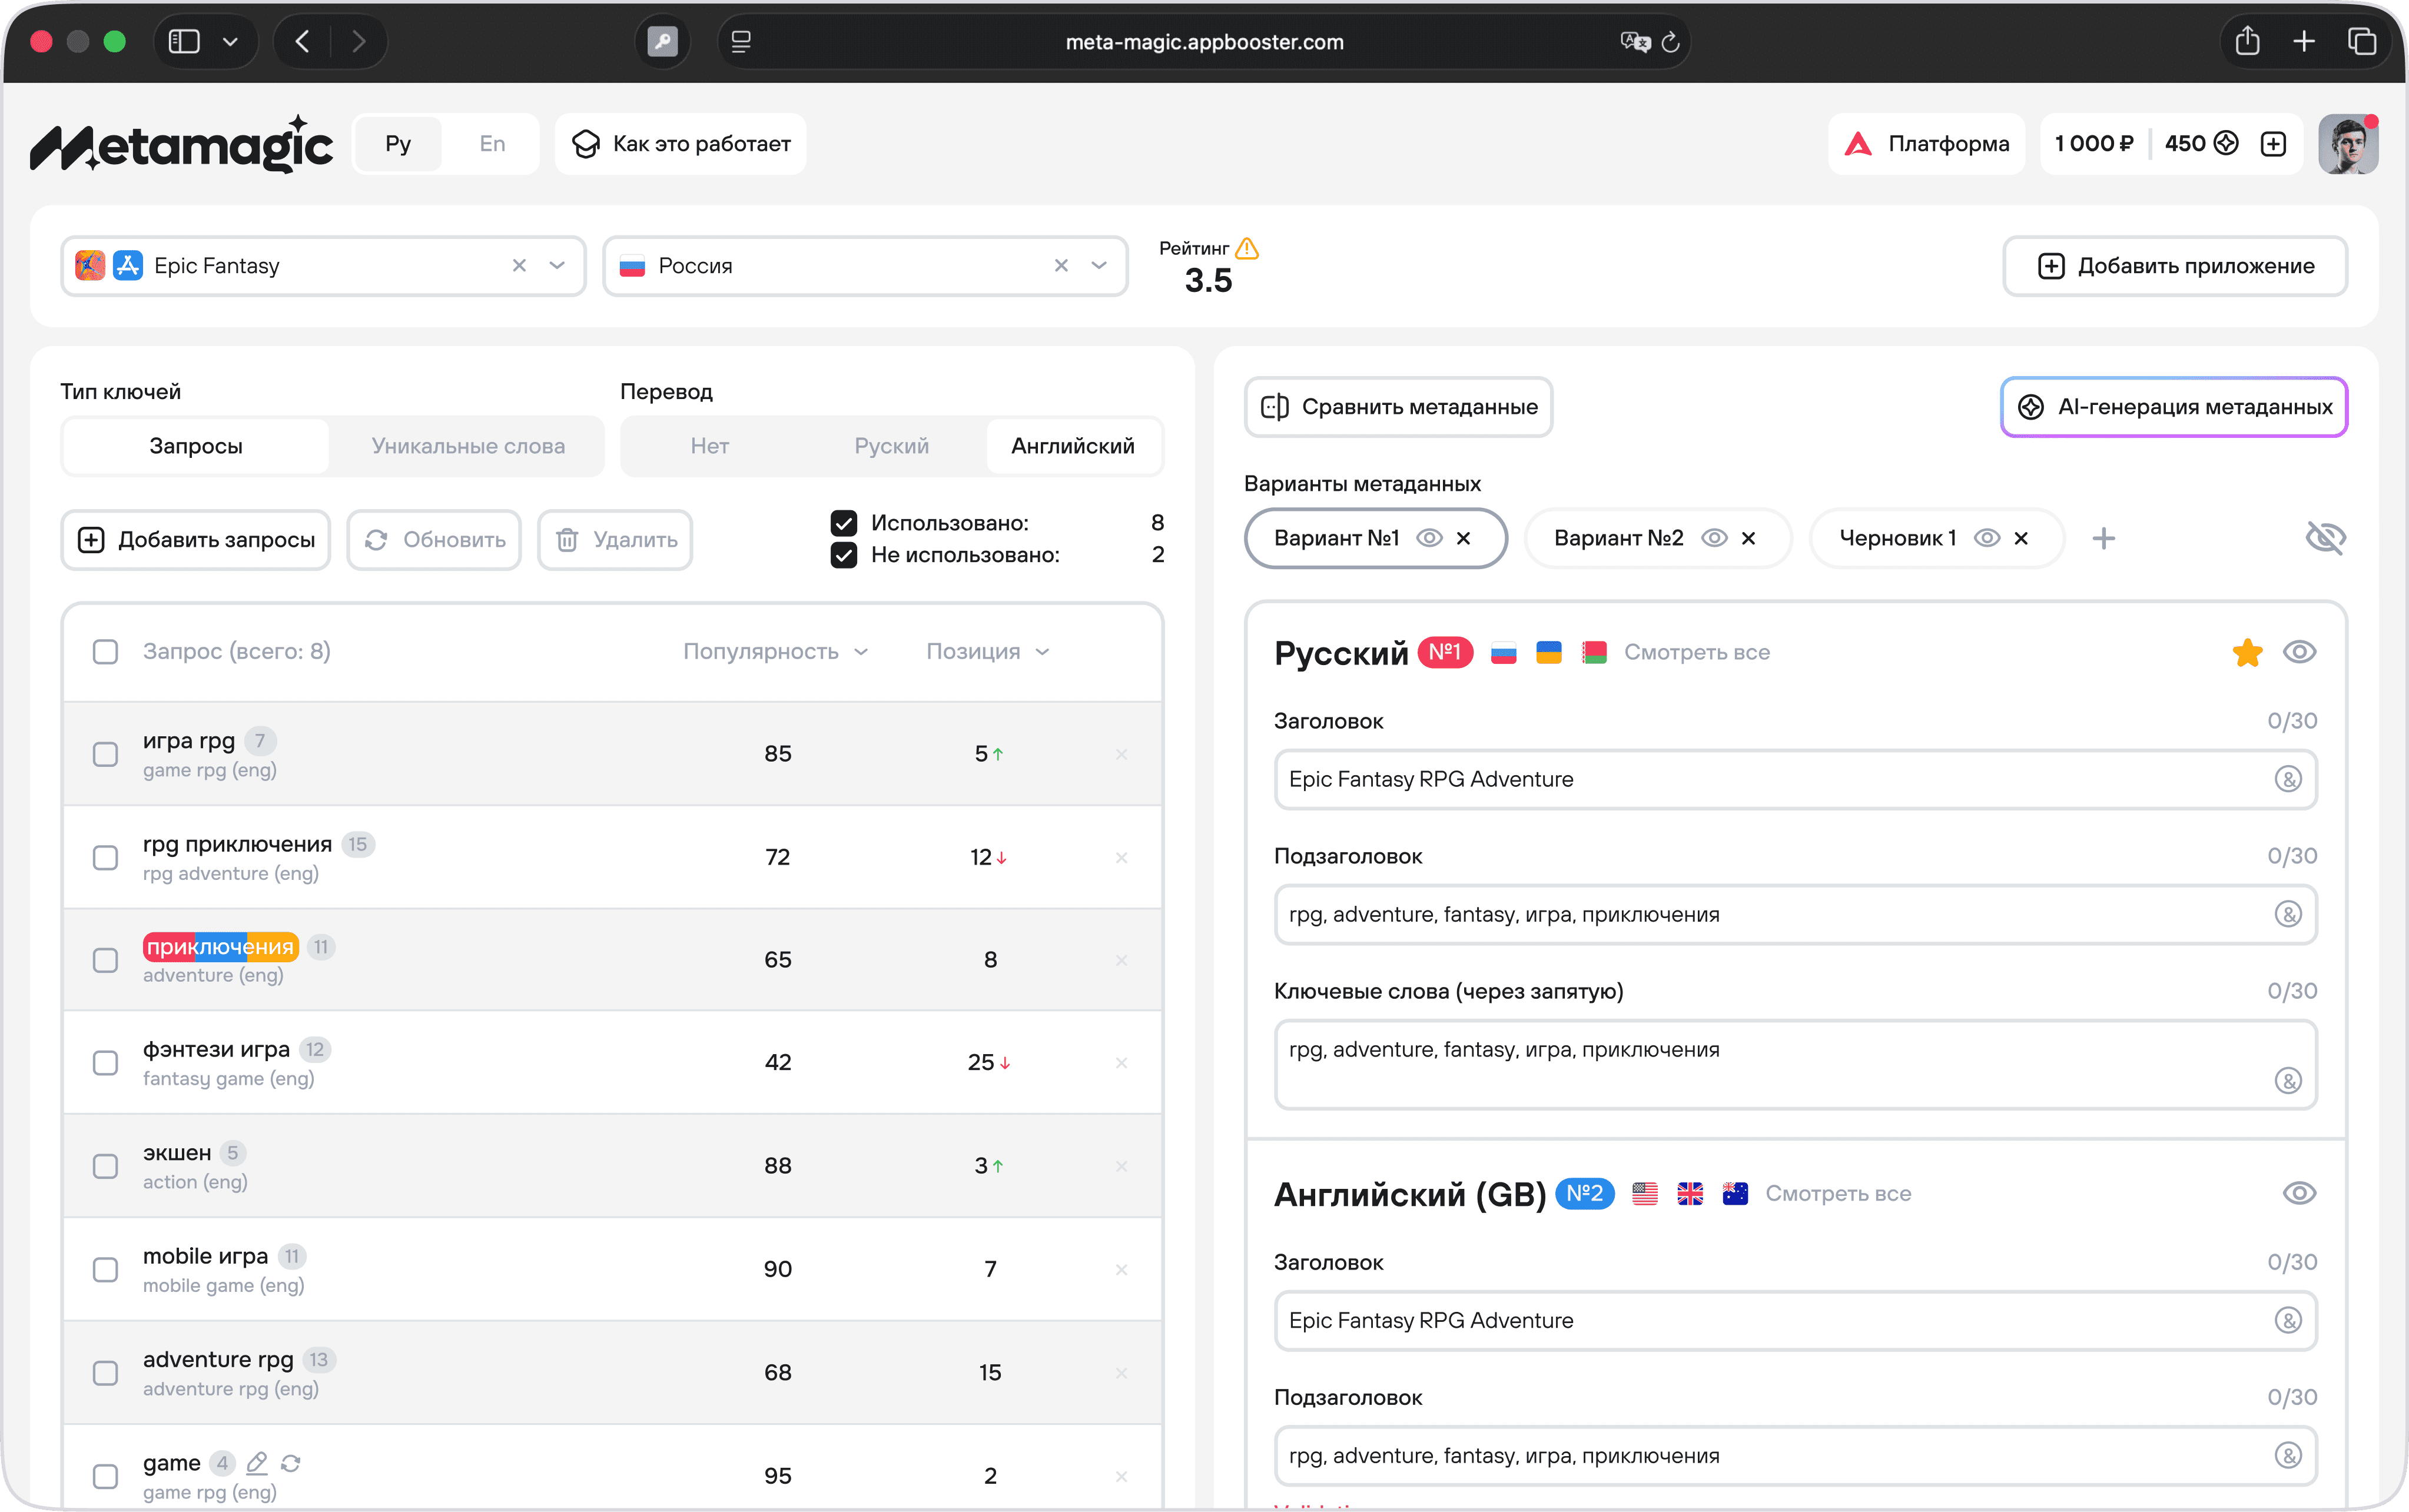The height and width of the screenshot is (1512, 2409).
Task: Click Добавить запросы button
Action: tap(196, 540)
